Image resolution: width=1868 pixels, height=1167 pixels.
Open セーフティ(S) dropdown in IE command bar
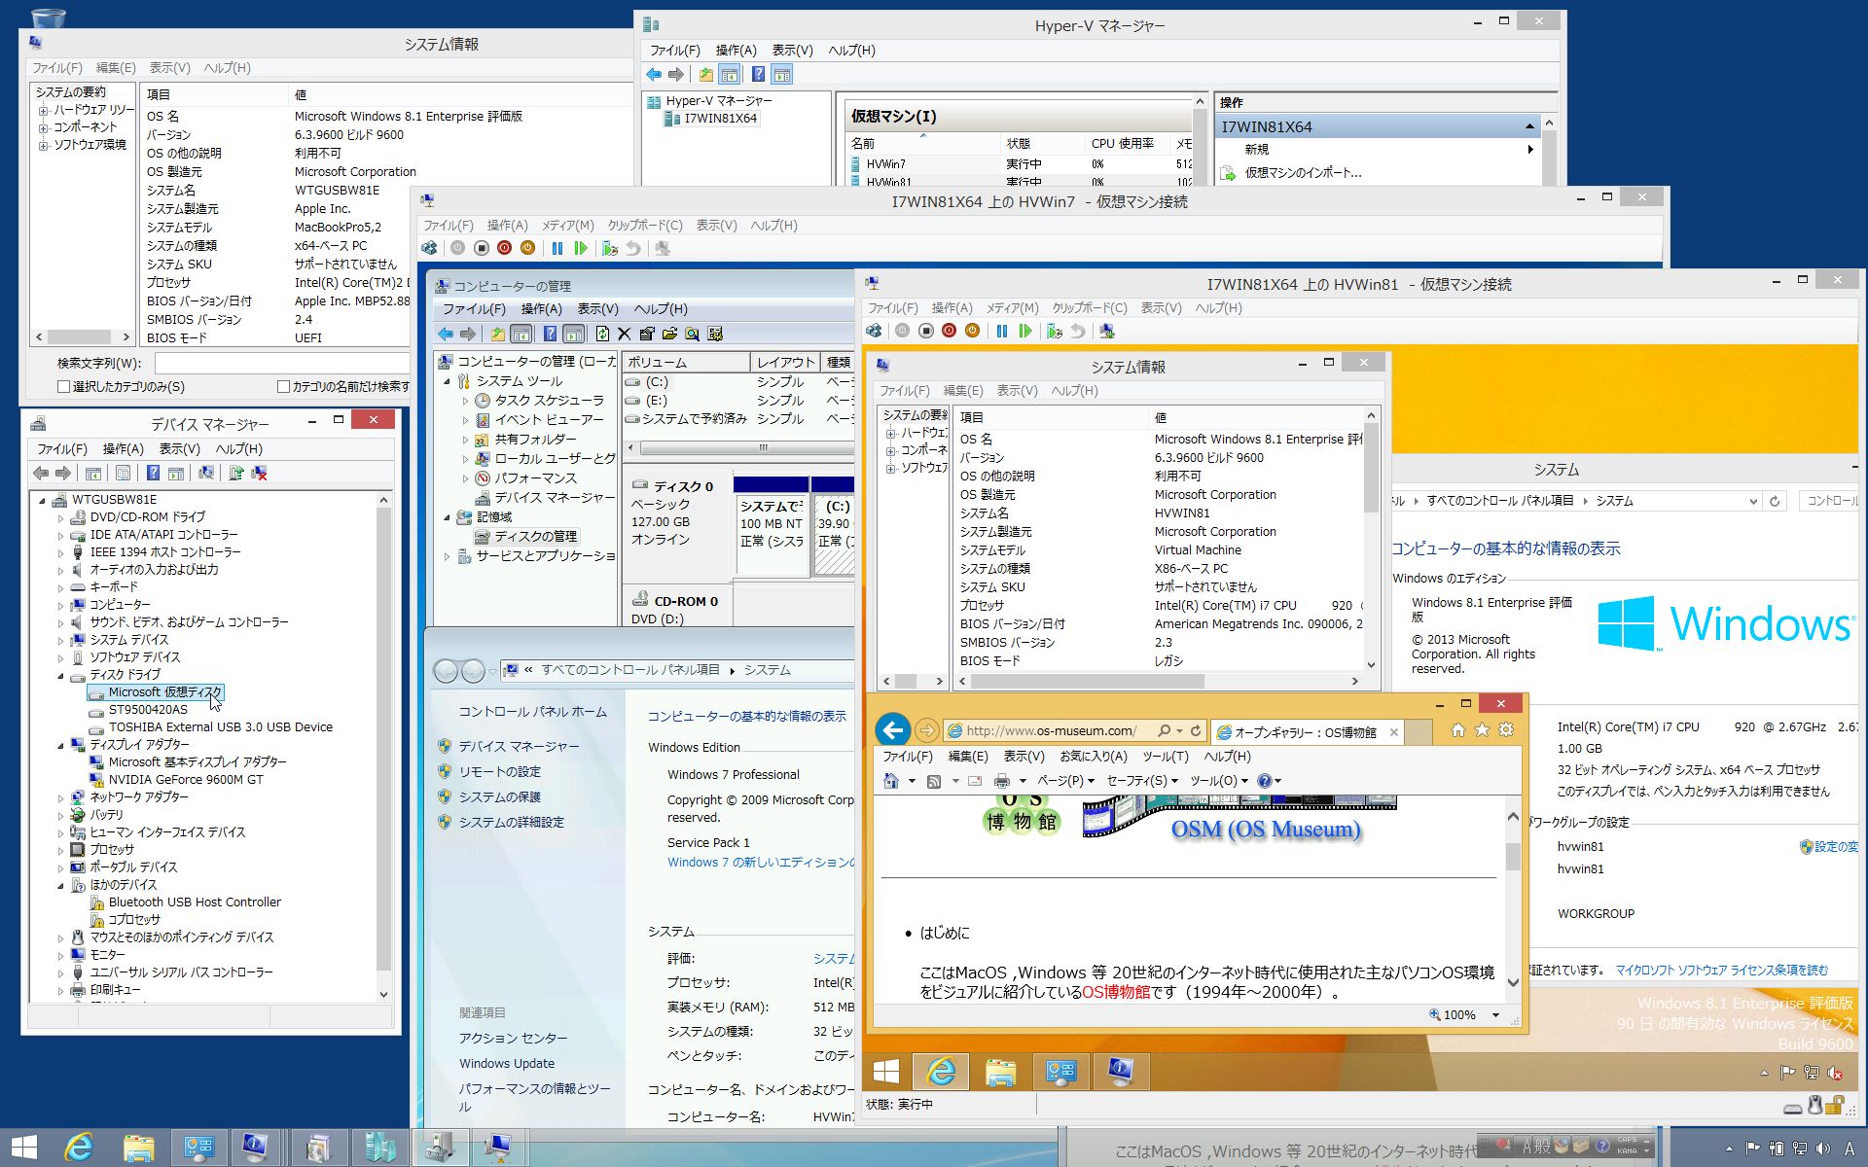[1142, 781]
